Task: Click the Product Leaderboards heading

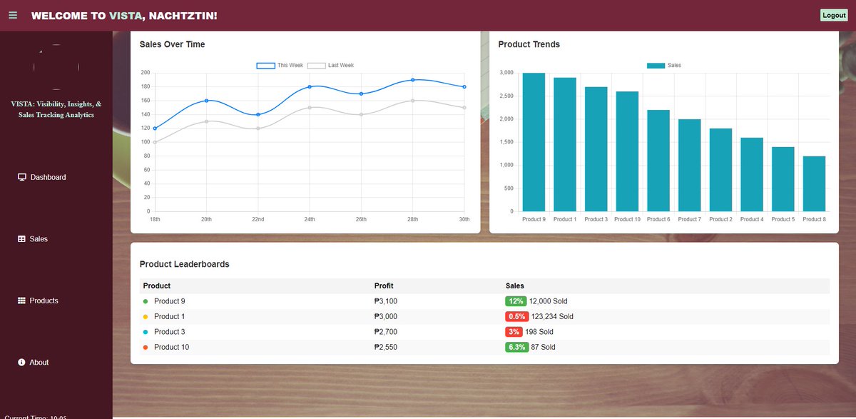Action: (185, 264)
